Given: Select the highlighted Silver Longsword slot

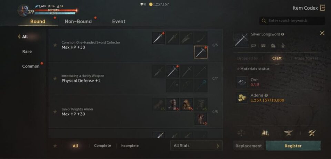Looking at the screenshot, I should pyautogui.click(x=201, y=52).
